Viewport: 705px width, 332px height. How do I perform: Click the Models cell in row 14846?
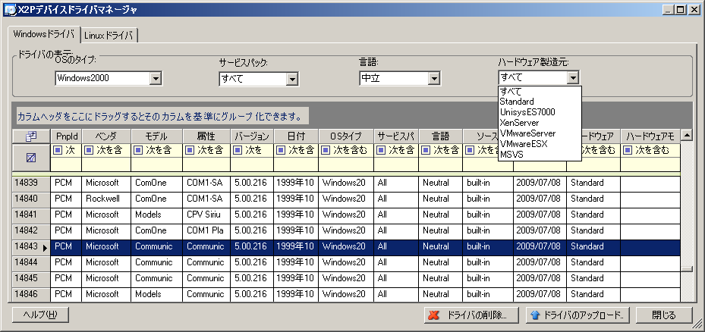pyautogui.click(x=156, y=294)
